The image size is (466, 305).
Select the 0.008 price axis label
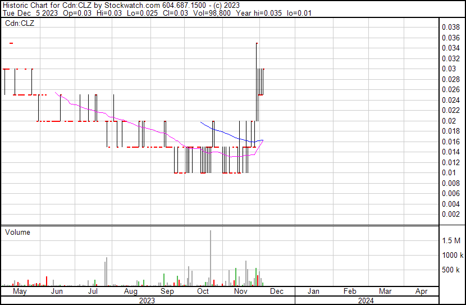pyautogui.click(x=450, y=184)
